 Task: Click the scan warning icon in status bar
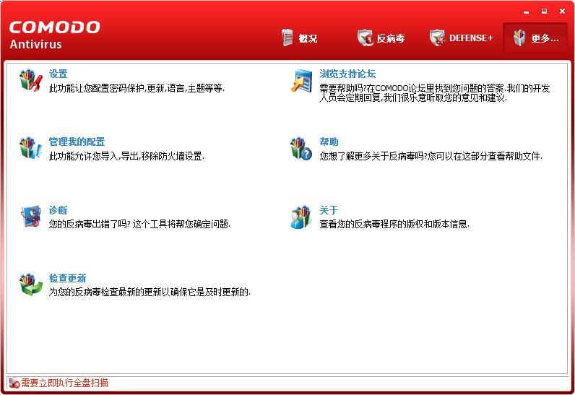(x=14, y=383)
